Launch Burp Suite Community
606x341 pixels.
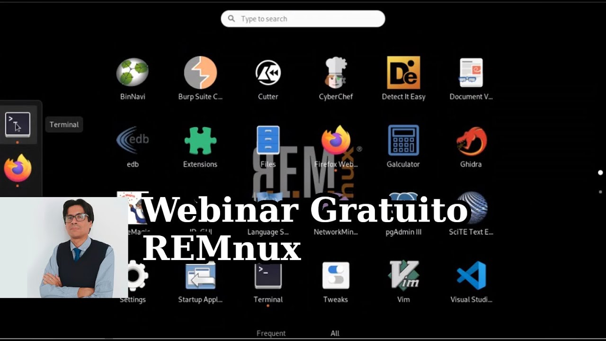tap(200, 73)
